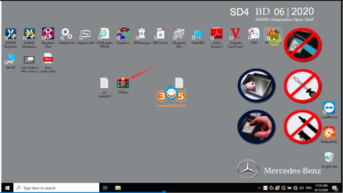Select Benz Activate IP set video file

point(29,63)
